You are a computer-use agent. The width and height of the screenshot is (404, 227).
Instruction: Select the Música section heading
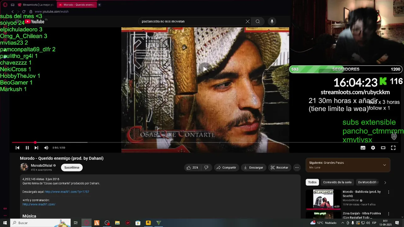coord(29,216)
